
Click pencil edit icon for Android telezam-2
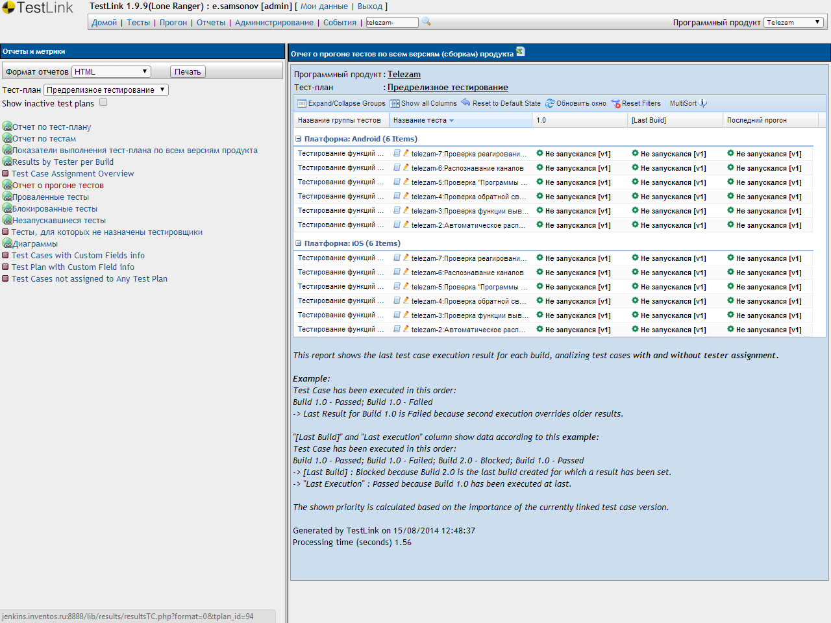[406, 225]
